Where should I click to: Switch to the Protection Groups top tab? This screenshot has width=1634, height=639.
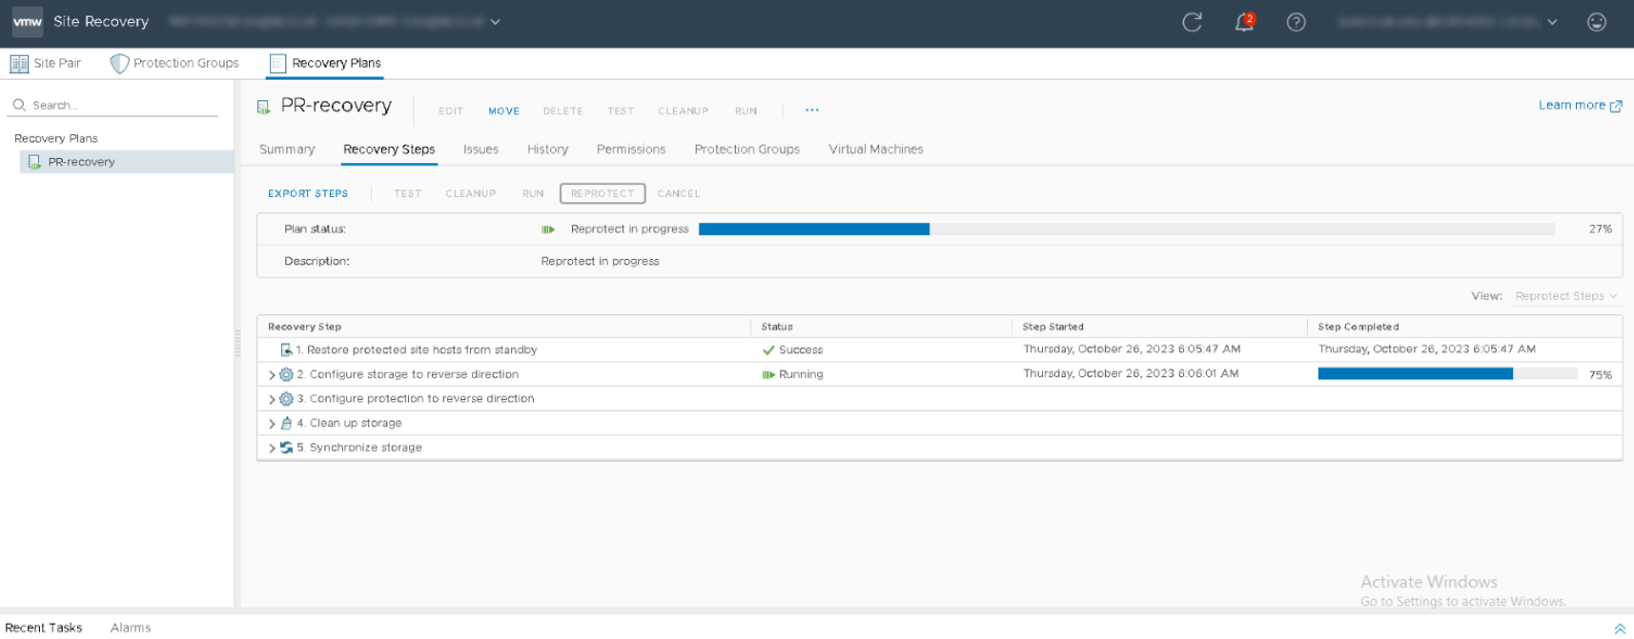pyautogui.click(x=174, y=63)
